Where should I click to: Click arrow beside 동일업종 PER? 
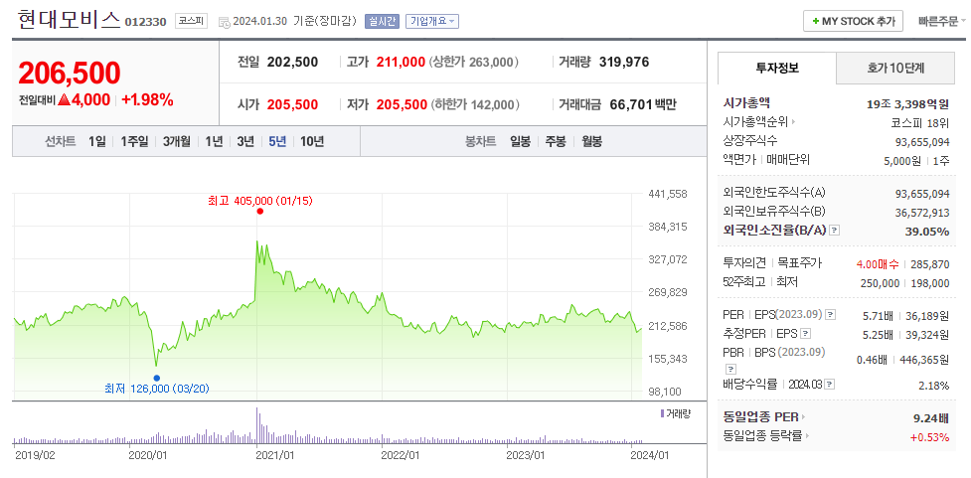(x=804, y=417)
